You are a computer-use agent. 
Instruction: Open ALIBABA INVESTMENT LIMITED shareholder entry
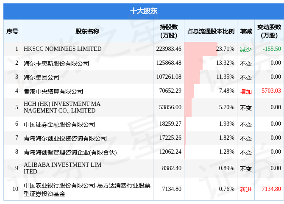click(x=62, y=168)
